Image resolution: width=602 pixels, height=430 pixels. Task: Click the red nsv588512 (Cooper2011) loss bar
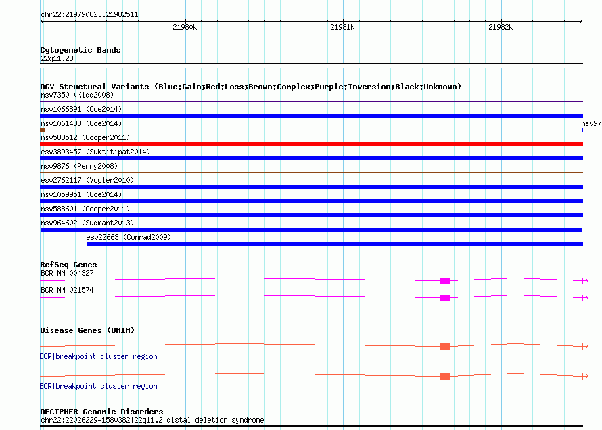(311, 144)
